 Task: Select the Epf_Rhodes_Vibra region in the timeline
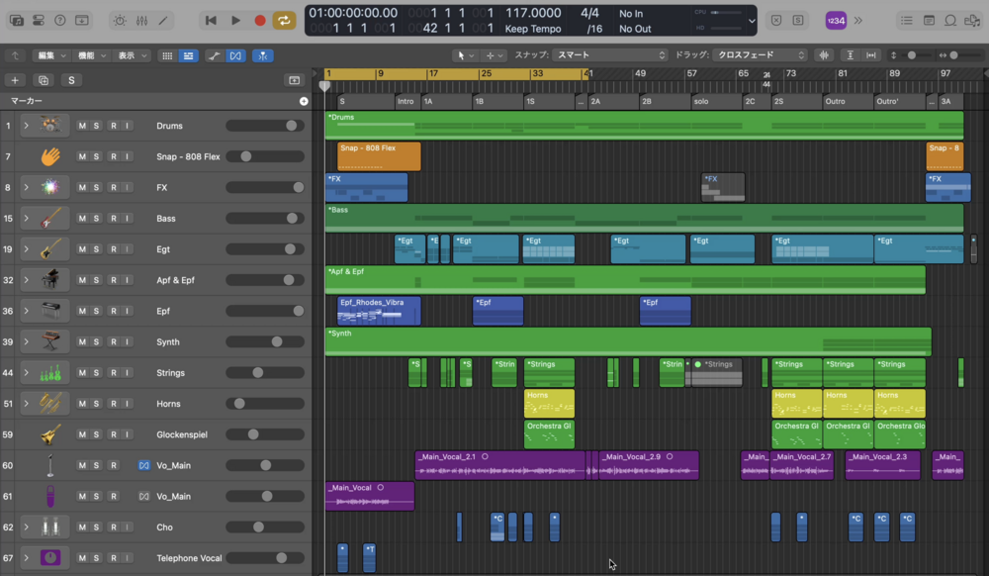click(x=379, y=311)
